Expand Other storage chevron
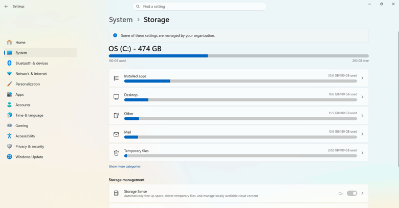Image resolution: width=399 pixels, height=208 pixels. pos(362,115)
